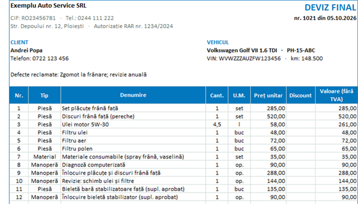Image resolution: width=358 pixels, height=204 pixels.
Task: Click the empty Discount cell in row 1
Action: point(301,108)
